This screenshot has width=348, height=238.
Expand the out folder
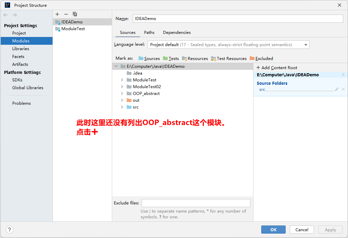[122, 100]
